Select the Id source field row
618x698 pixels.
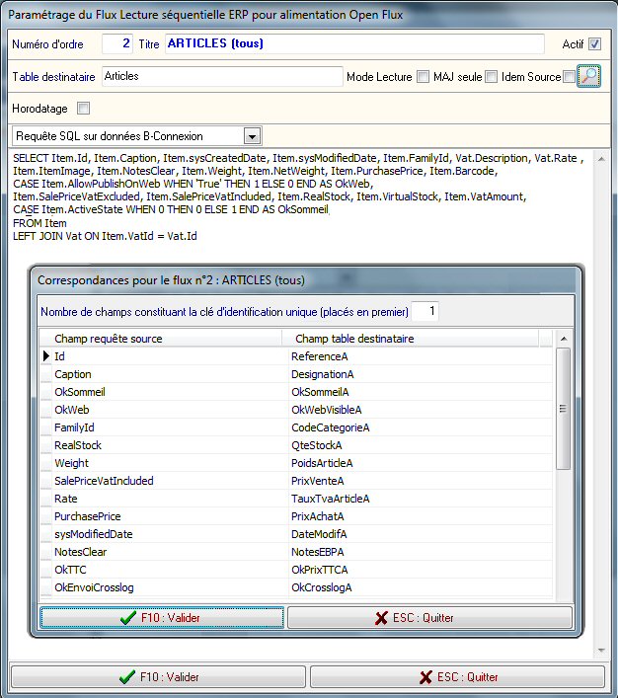point(170,356)
